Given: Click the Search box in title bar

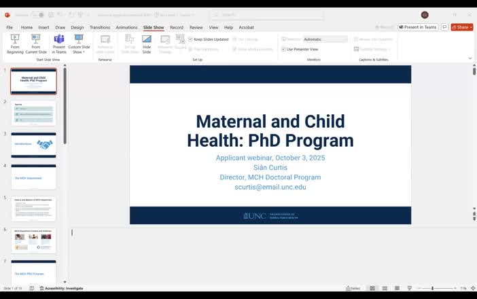Looking at the screenshot, I should click(267, 14).
